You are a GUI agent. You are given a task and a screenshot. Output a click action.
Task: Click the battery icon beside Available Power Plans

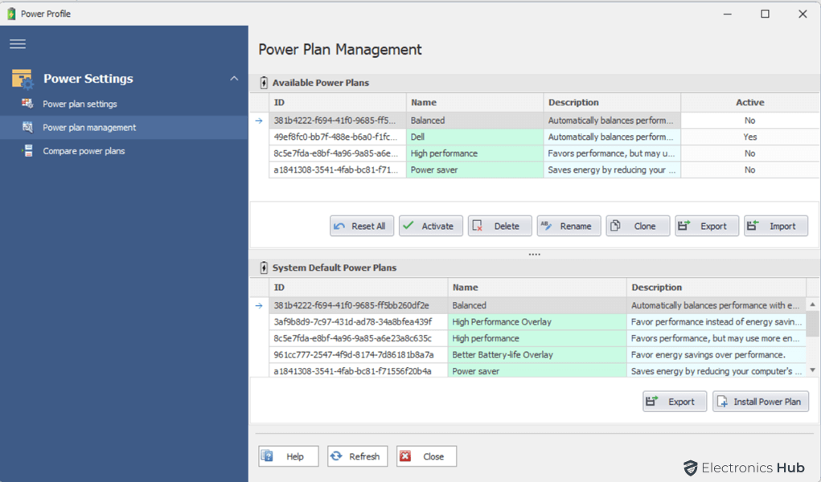coord(262,84)
